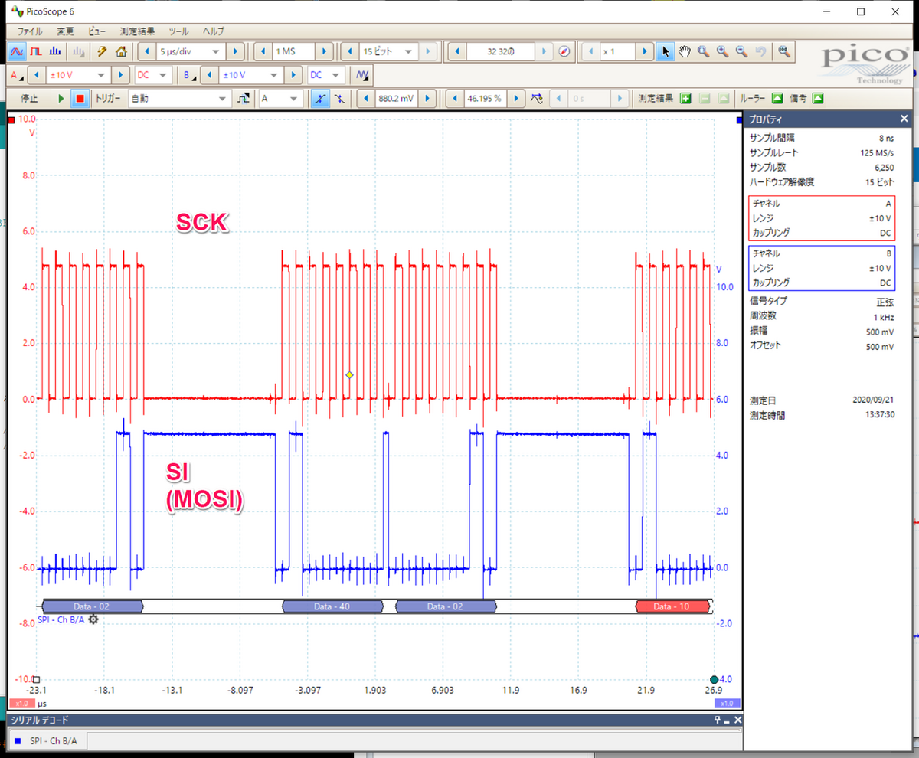This screenshot has width=919, height=758.
Task: Open buffer navigator compass icon
Action: click(x=564, y=51)
